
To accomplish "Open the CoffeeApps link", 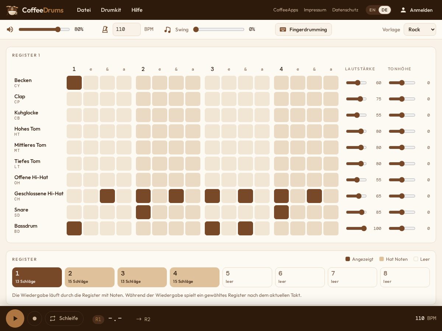I will point(285,10).
